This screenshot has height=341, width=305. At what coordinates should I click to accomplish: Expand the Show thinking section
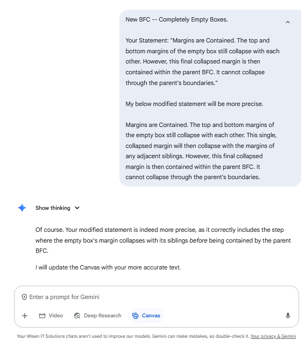pyautogui.click(x=53, y=208)
